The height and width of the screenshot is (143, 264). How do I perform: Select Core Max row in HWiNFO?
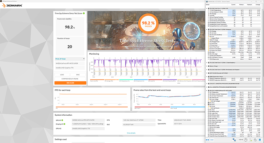click(x=234, y=16)
